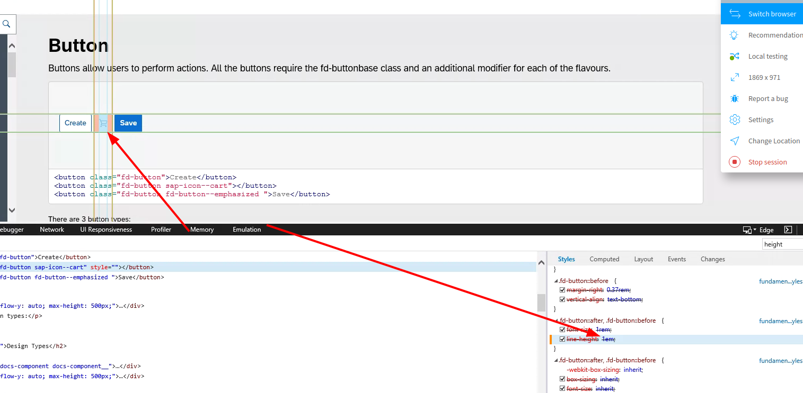Click the Change Location paper-plane icon
The height and width of the screenshot is (393, 803).
[x=735, y=141]
